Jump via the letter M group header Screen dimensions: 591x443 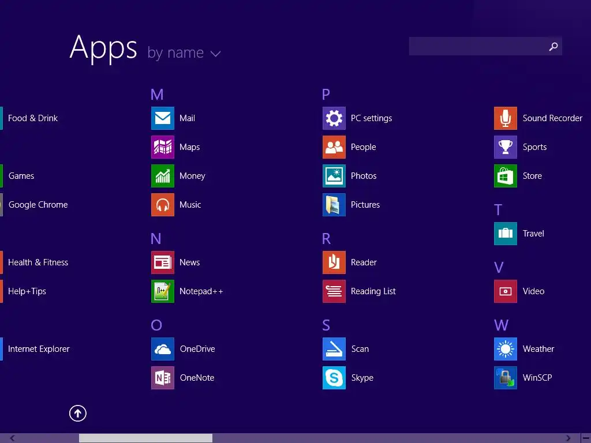click(157, 94)
